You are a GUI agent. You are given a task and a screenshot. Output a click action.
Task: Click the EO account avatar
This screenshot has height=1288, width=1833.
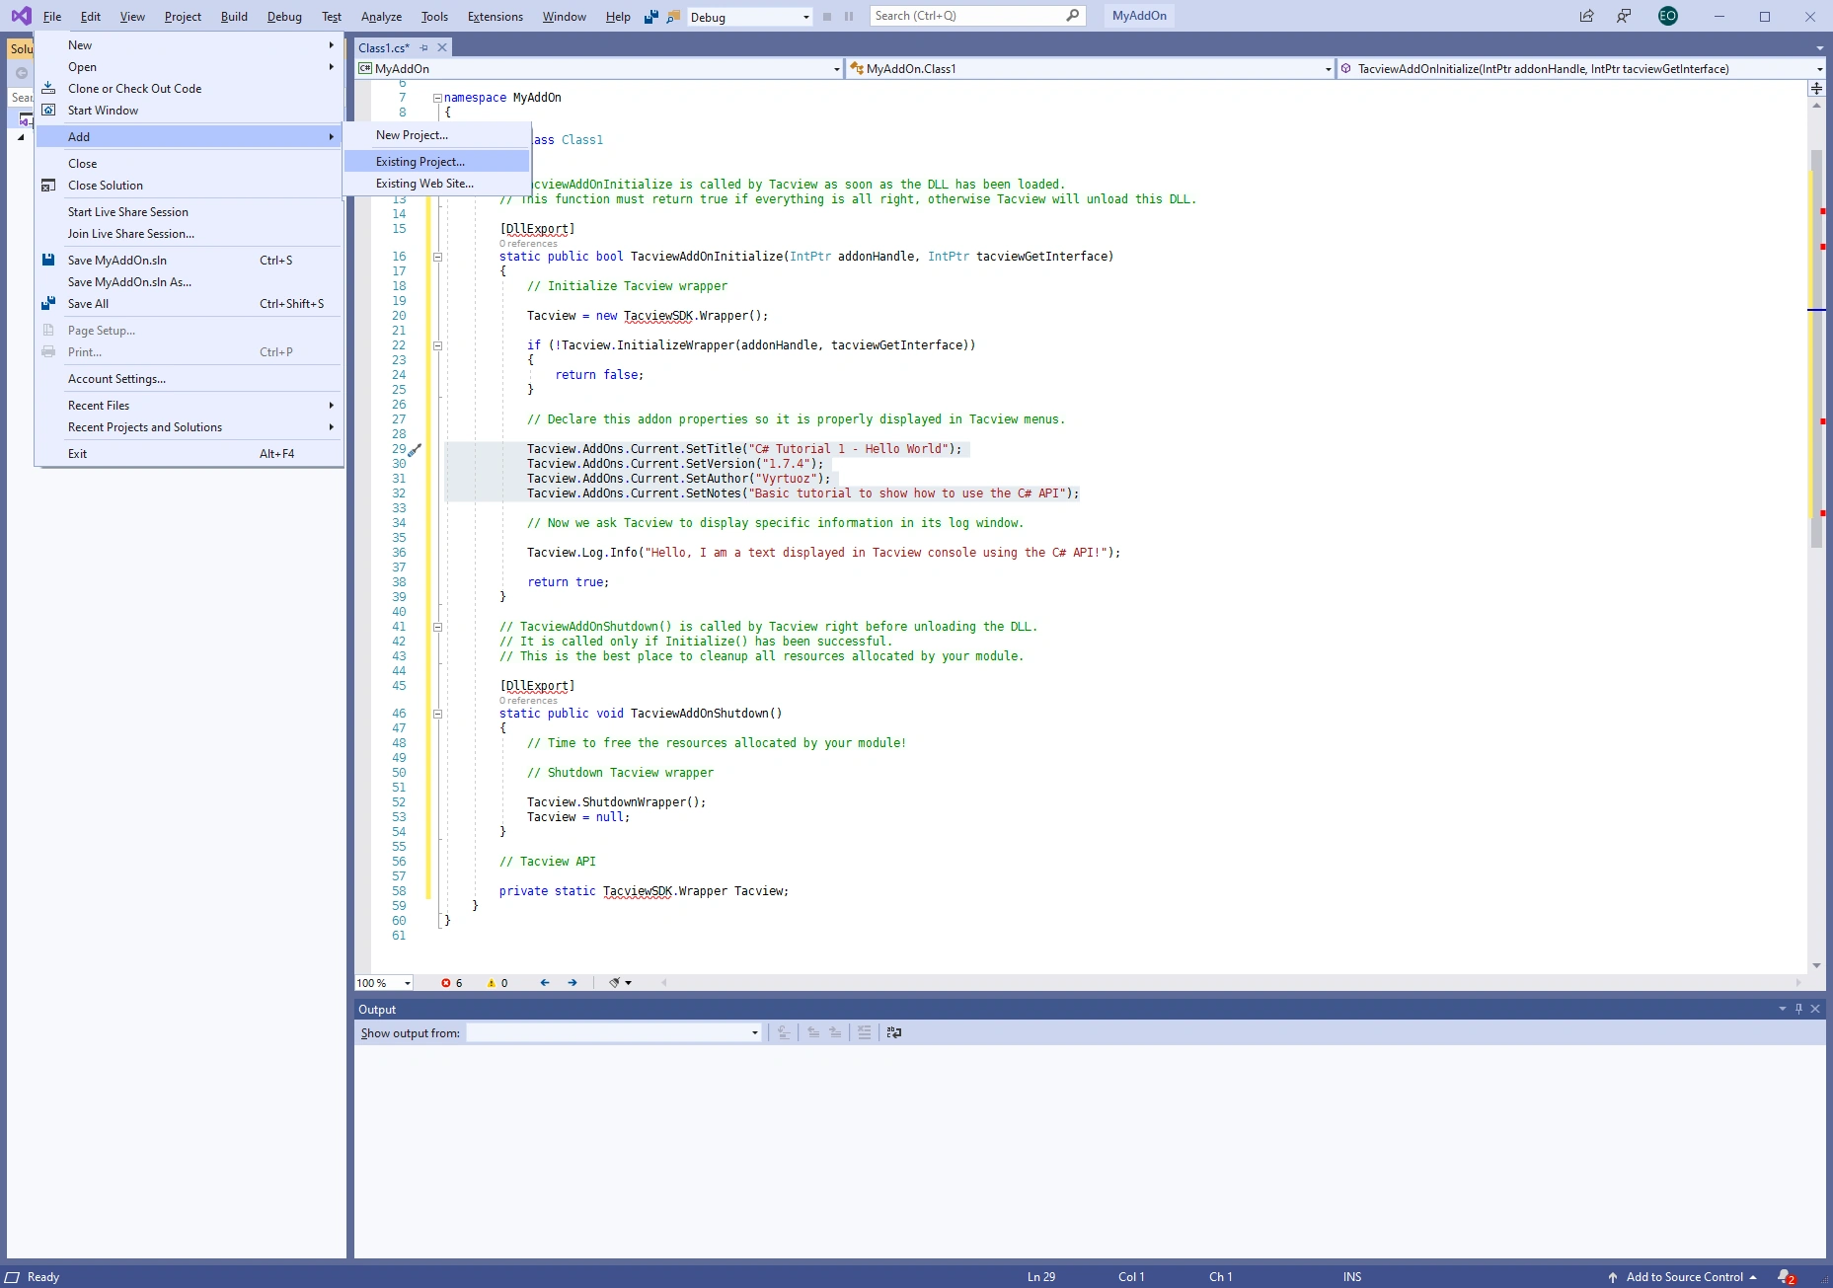click(x=1668, y=16)
